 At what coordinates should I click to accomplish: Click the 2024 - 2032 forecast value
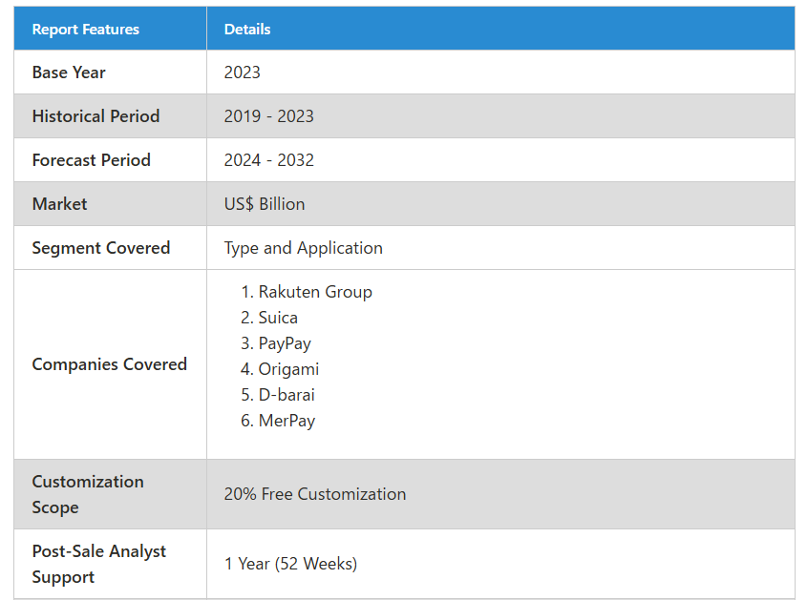coord(268,160)
